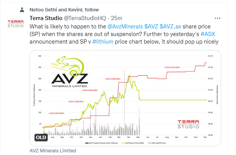
Task: Click the OLD badge on the chart image
Action: [41, 137]
